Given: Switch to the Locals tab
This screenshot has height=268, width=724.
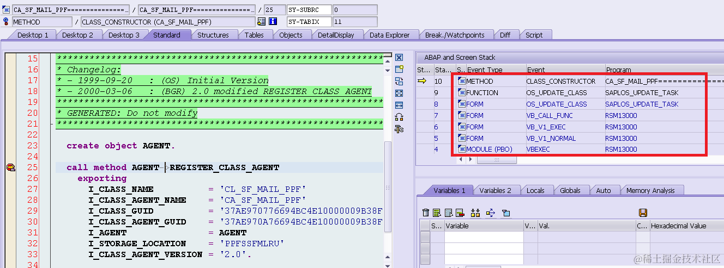Looking at the screenshot, I should [535, 190].
